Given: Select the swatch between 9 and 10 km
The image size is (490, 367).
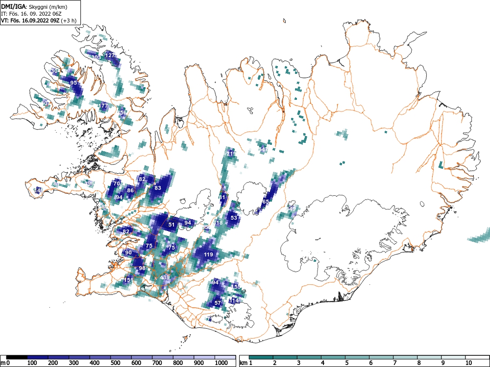Looking at the screenshot, I should coord(453,357).
